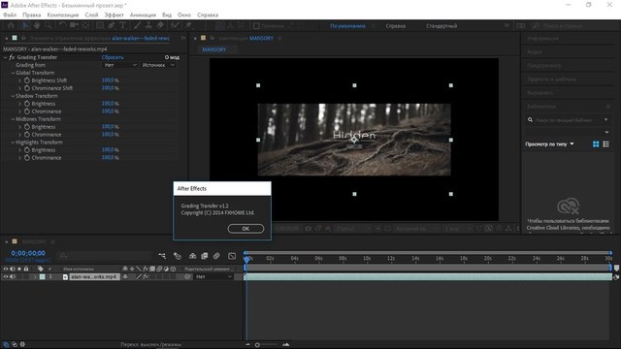The width and height of the screenshot is (621, 349).
Task: Select the Pan Behind anchor point tool
Action: point(85,26)
